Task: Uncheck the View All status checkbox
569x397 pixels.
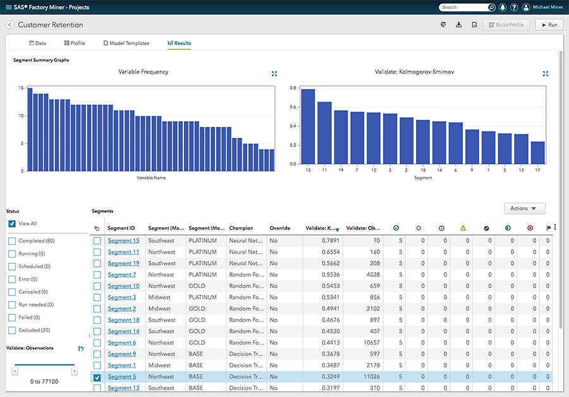Action: (x=12, y=224)
